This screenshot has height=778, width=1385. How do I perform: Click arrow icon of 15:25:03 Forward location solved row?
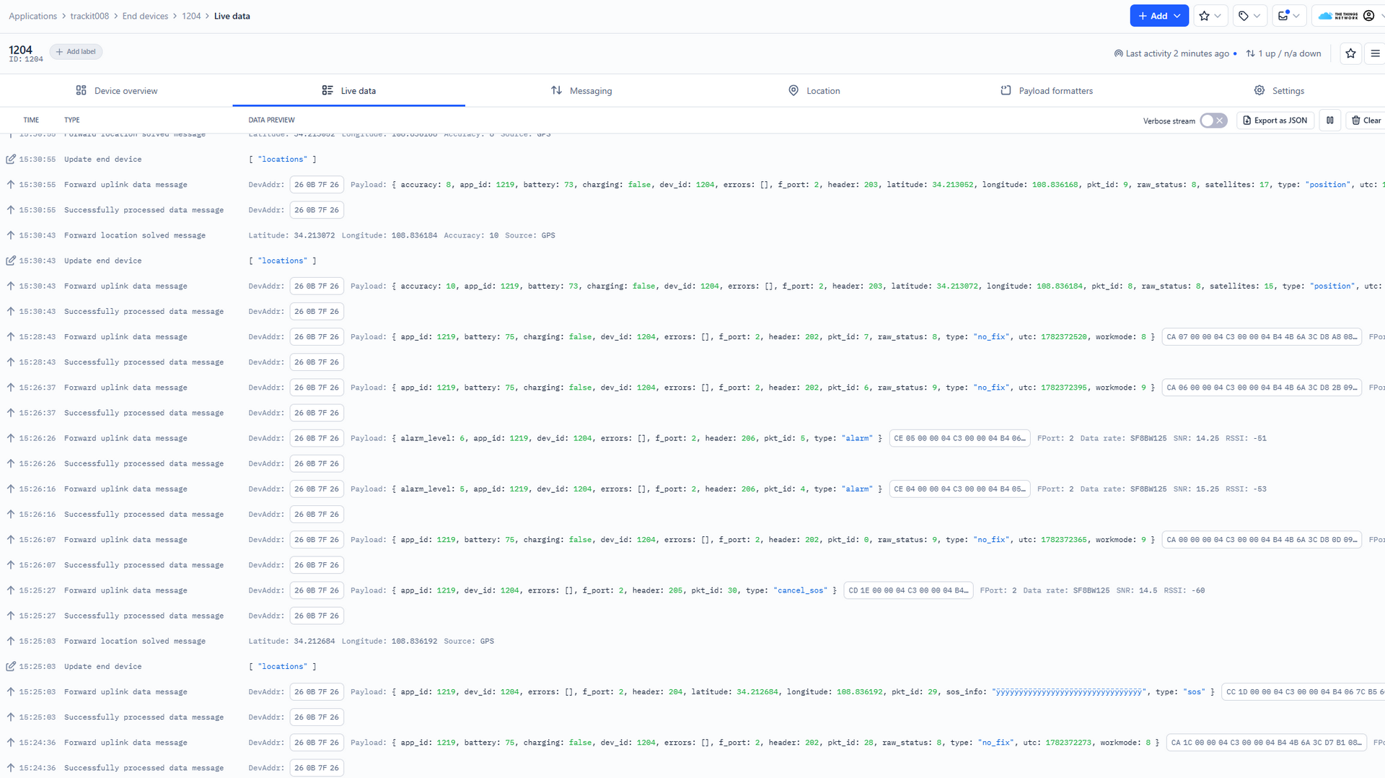(11, 641)
